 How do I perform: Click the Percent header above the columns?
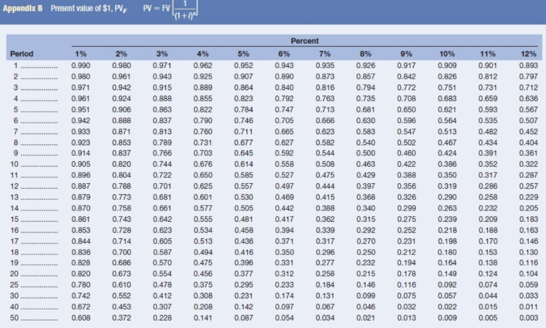tap(304, 41)
